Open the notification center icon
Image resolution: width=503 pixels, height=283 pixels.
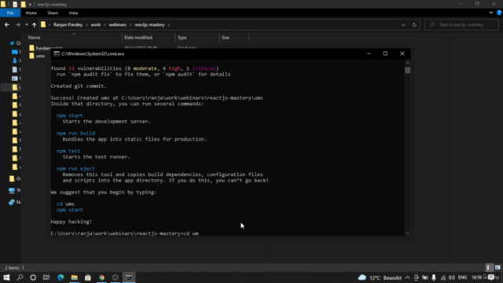(491, 277)
